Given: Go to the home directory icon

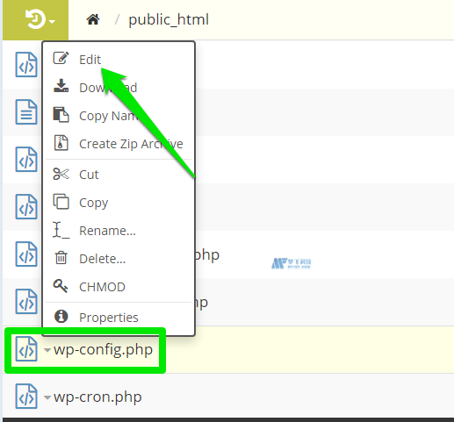Looking at the screenshot, I should pos(93,19).
